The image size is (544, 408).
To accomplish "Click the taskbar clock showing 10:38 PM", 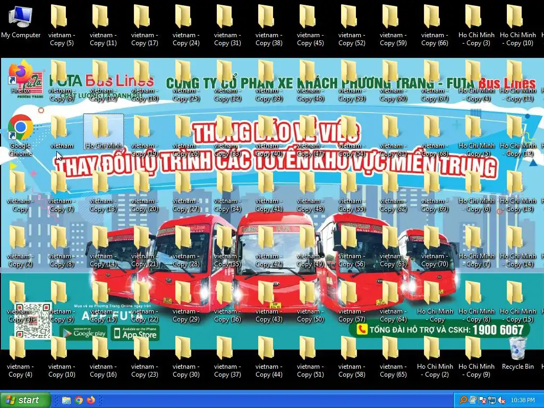I will point(523,401).
